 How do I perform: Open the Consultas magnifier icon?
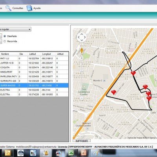coord(8,8)
